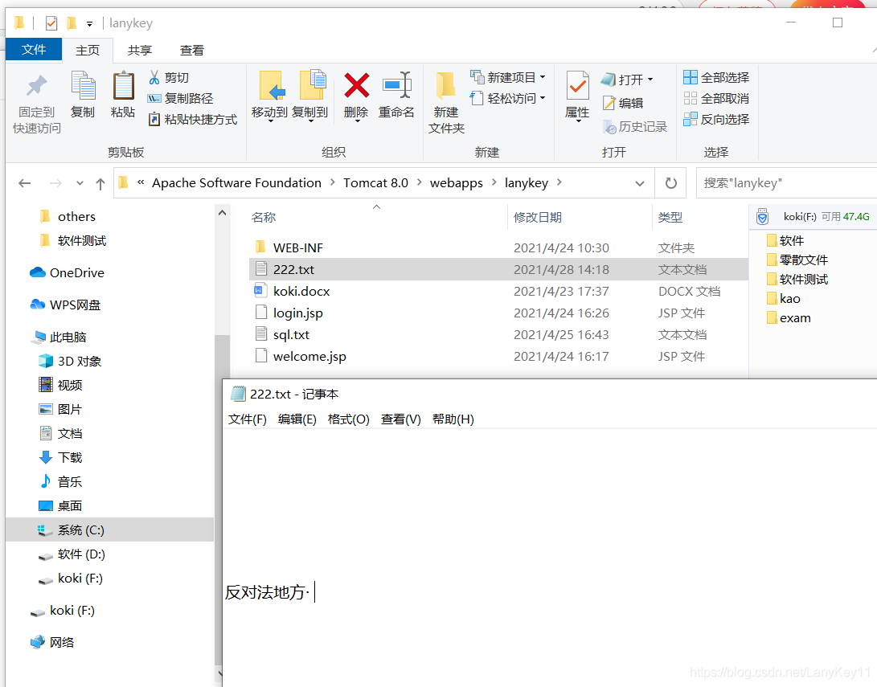Click Edit (编辑) in the ribbon

tap(623, 103)
